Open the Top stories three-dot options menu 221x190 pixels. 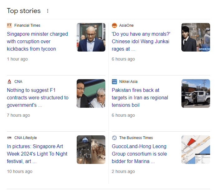pos(48,11)
